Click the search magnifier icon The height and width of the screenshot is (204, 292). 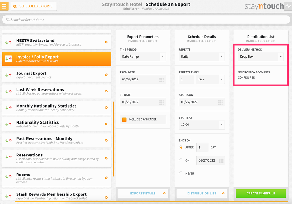[x=8, y=20]
